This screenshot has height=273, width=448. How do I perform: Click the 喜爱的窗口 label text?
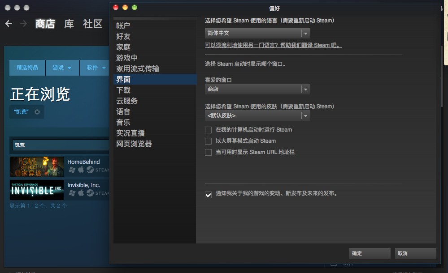click(x=218, y=80)
